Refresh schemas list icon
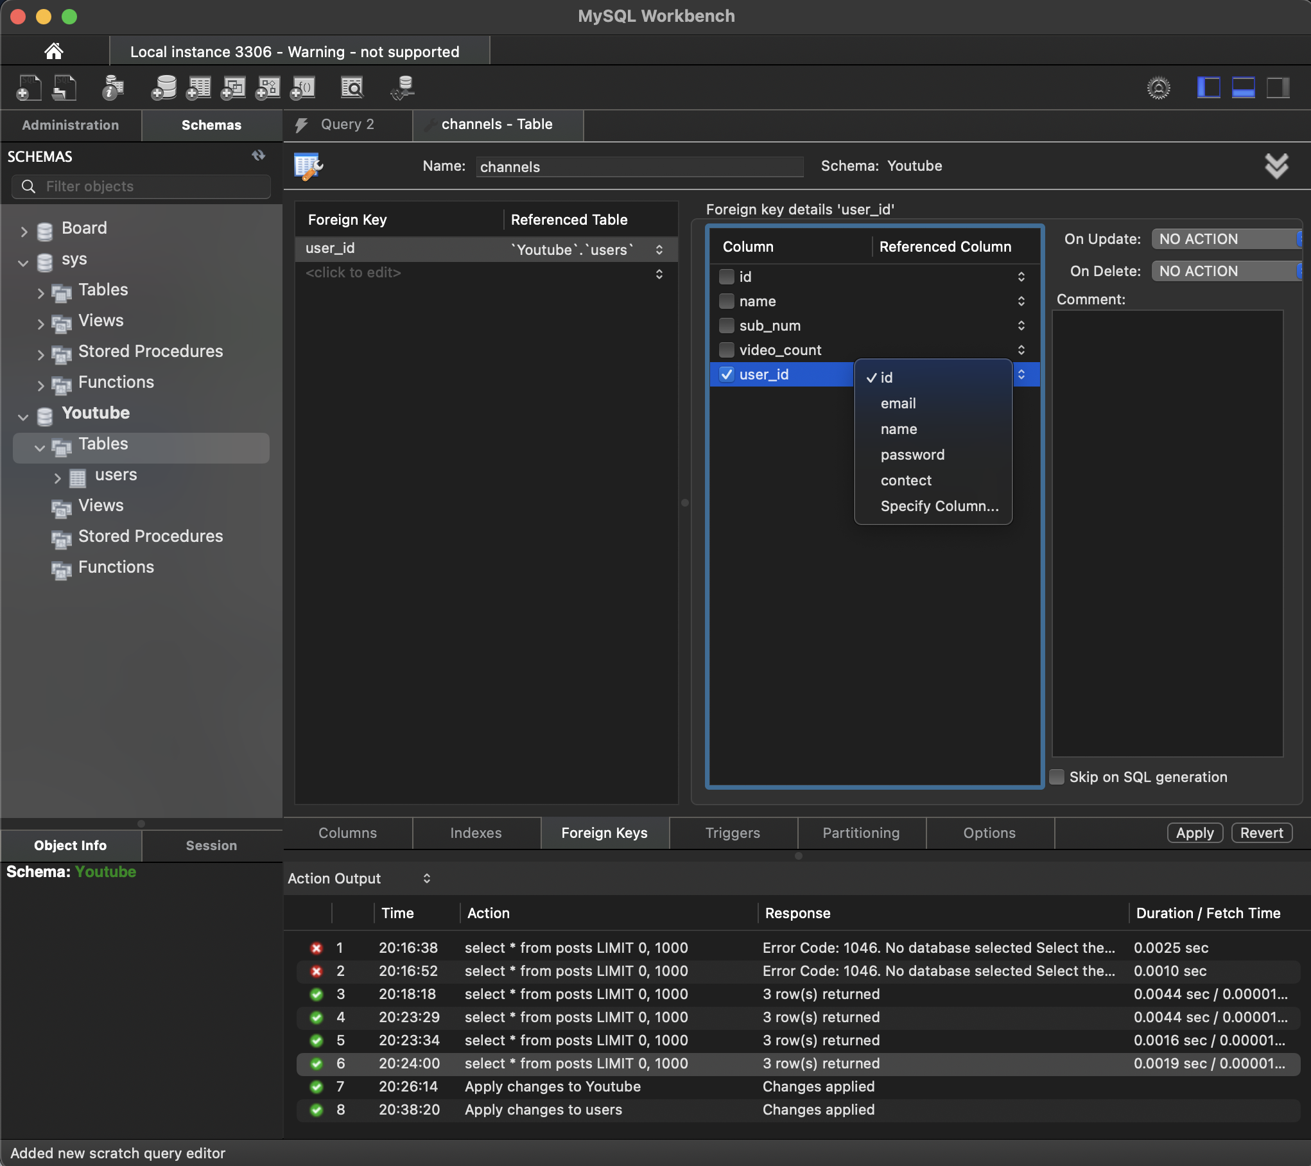This screenshot has width=1311, height=1166. [x=258, y=155]
